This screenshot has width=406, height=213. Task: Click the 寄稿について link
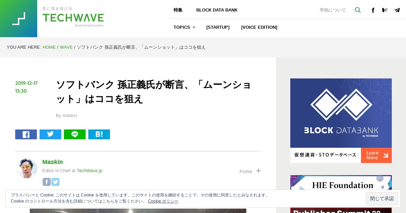click(333, 10)
